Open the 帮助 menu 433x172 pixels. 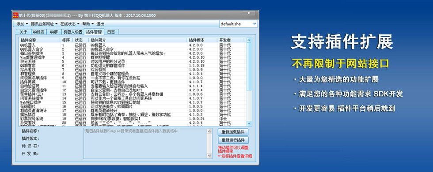click(88, 24)
